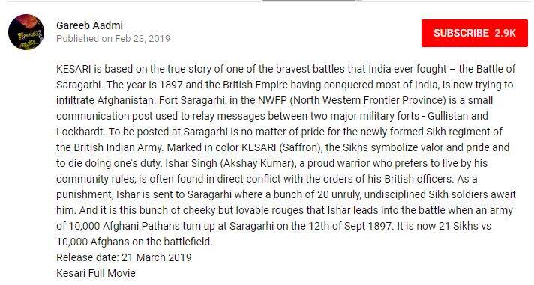This screenshot has height=285, width=534.
Task: Click the "Kesari Full Movie" line
Action: click(x=96, y=273)
